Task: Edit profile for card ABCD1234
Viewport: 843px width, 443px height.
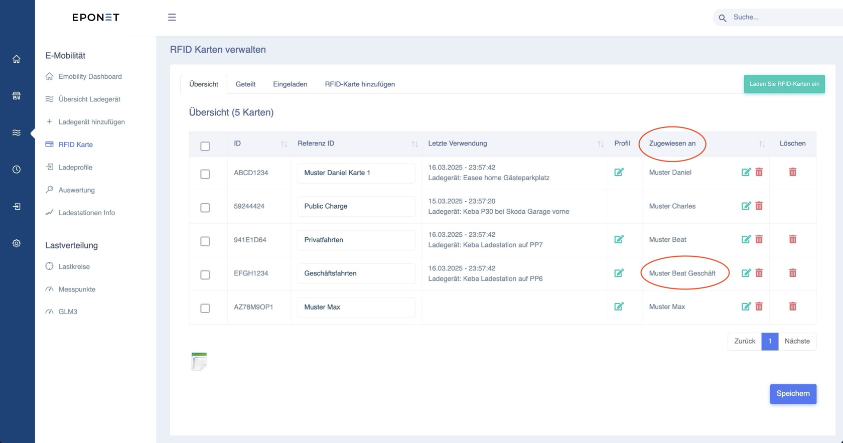Action: (619, 172)
